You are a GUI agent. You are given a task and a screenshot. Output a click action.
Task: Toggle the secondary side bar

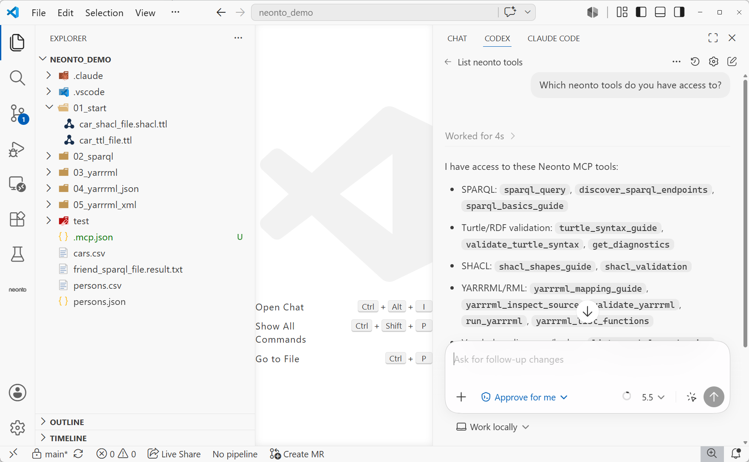tap(679, 12)
